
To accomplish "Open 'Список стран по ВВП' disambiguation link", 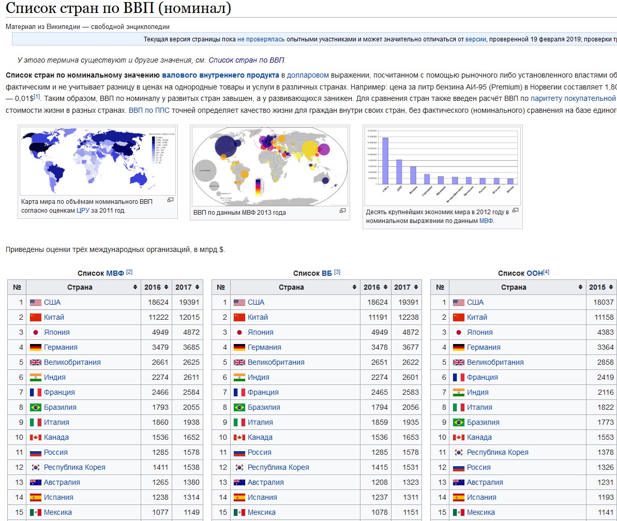I will click(246, 60).
